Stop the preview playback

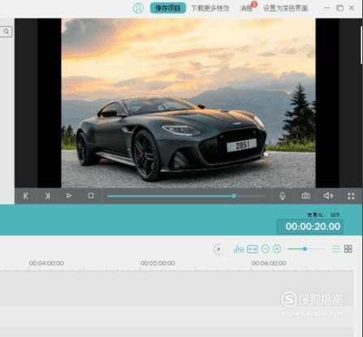click(91, 196)
